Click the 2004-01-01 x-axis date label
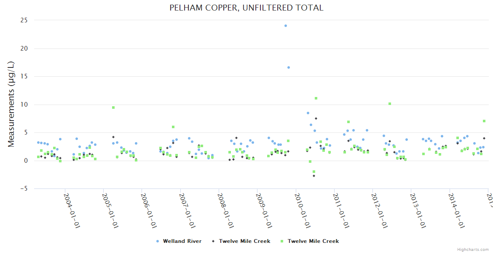The image size is (493, 253). click(x=72, y=210)
